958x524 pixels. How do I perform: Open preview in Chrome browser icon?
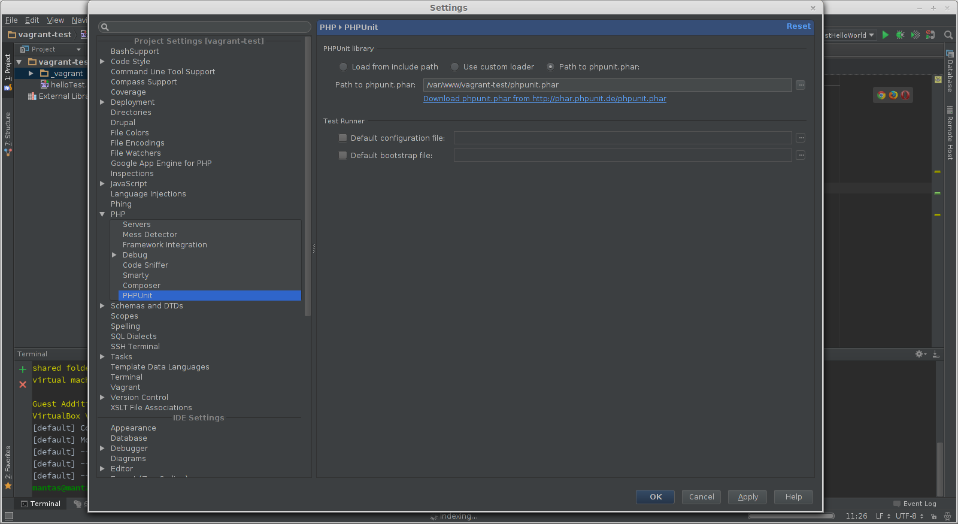click(x=881, y=95)
